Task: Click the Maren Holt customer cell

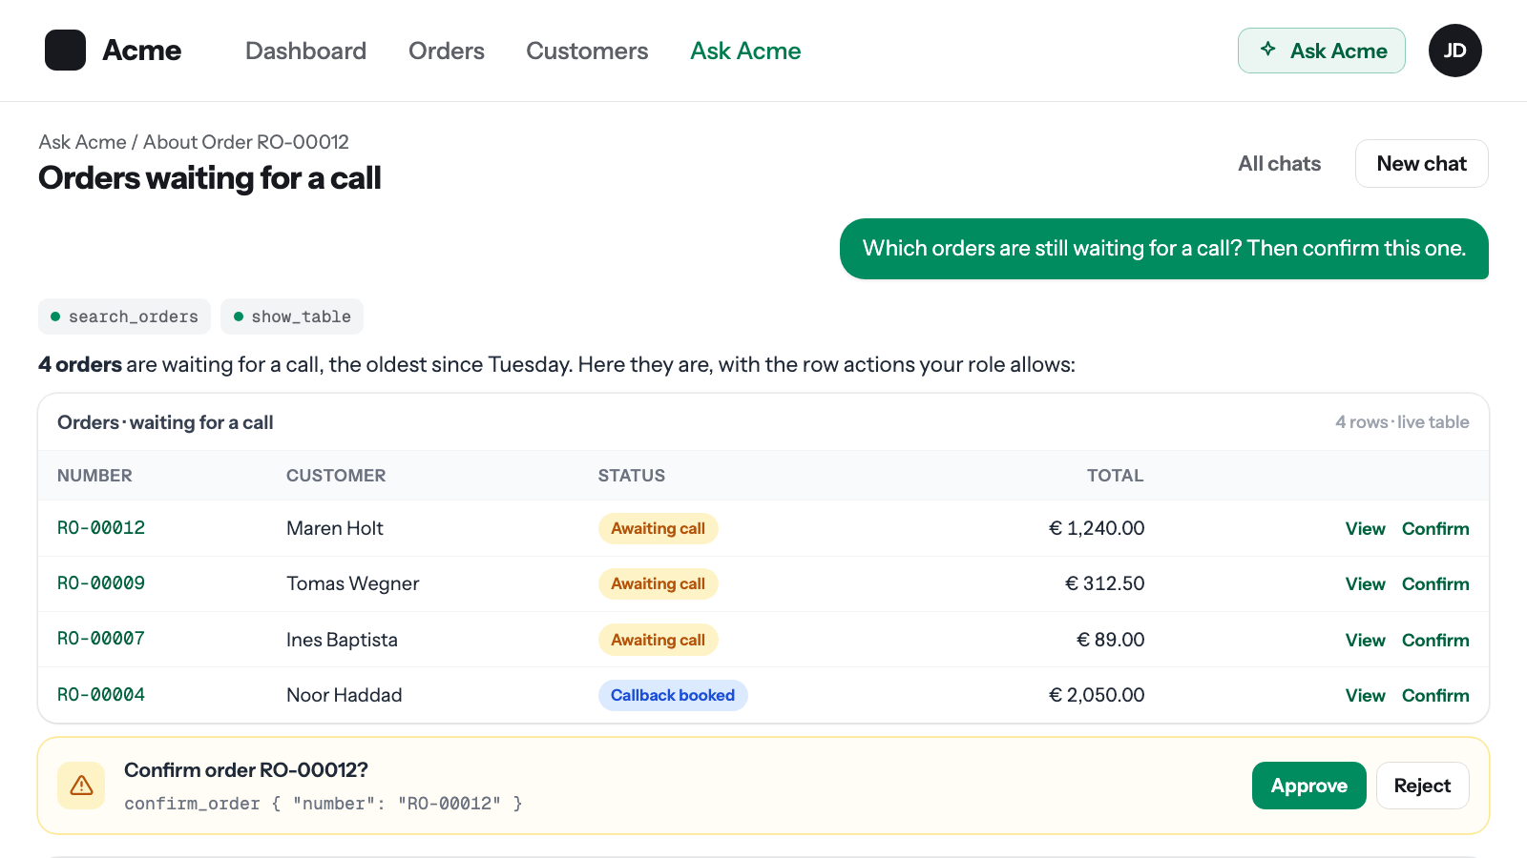Action: point(335,528)
